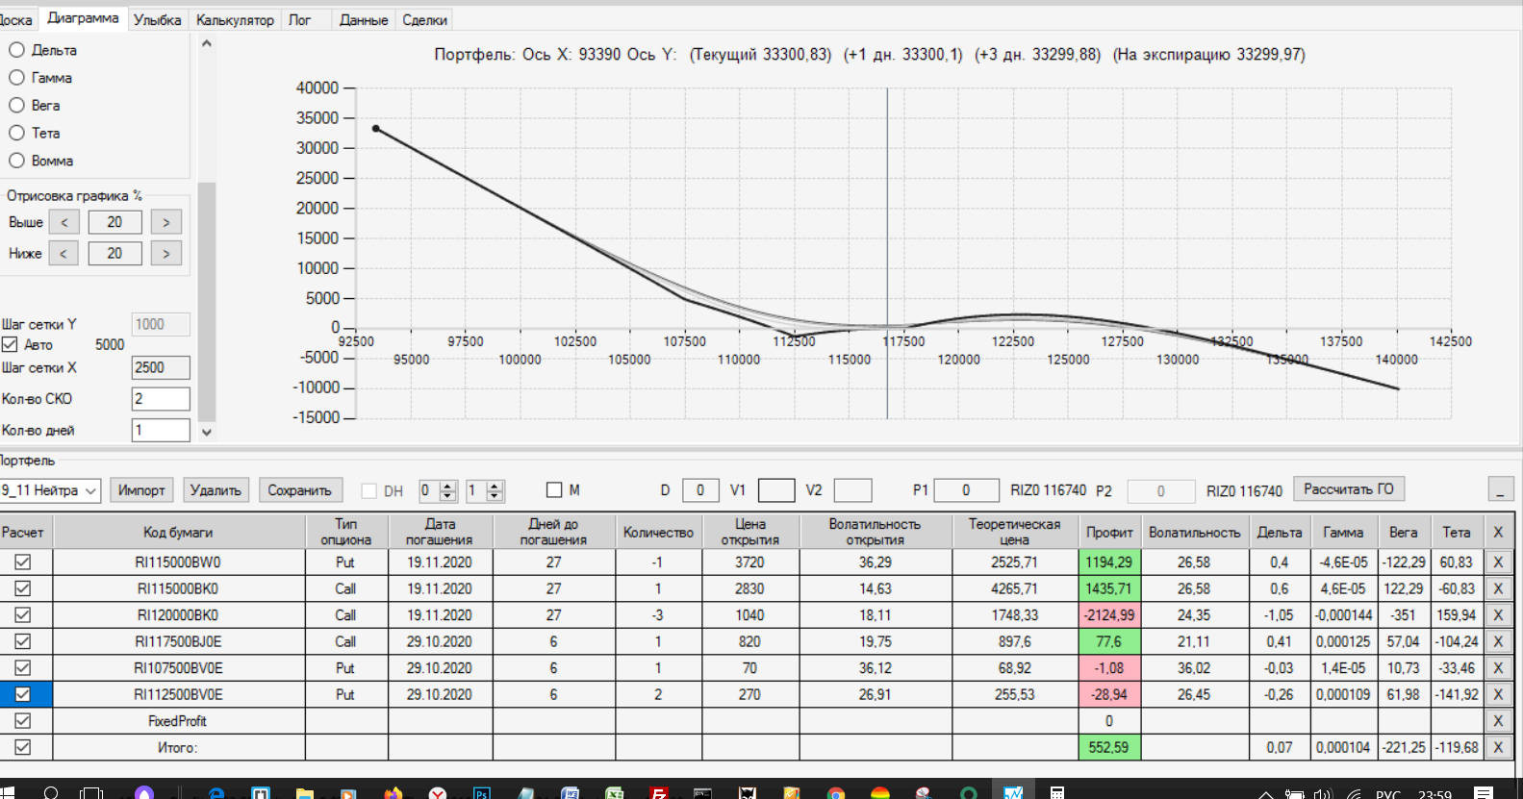
Task: Click the Код бумаги column header
Action: pyautogui.click(x=178, y=532)
